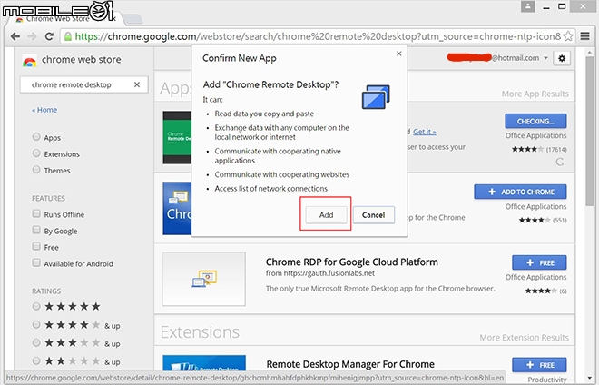Image resolution: width=599 pixels, height=385 pixels.
Task: Bookmark this page with the star icon
Action: click(568, 36)
